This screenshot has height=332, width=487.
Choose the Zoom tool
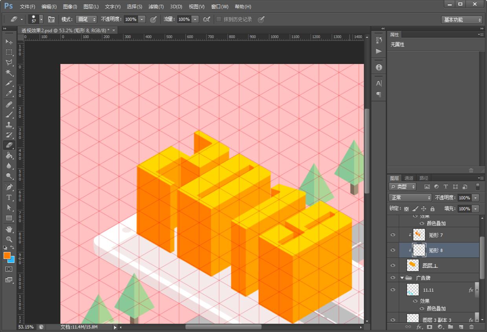pyautogui.click(x=9, y=239)
